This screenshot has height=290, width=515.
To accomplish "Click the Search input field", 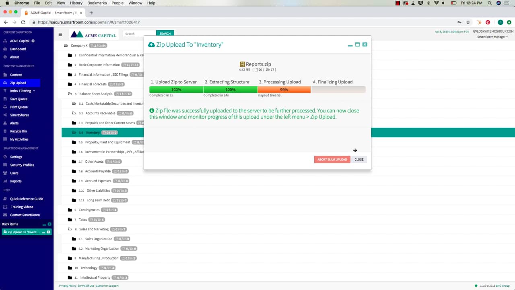I will [140, 34].
